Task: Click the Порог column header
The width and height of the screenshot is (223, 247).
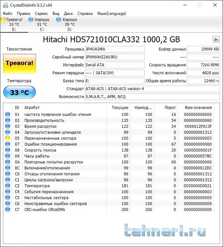Action: pos(166,108)
